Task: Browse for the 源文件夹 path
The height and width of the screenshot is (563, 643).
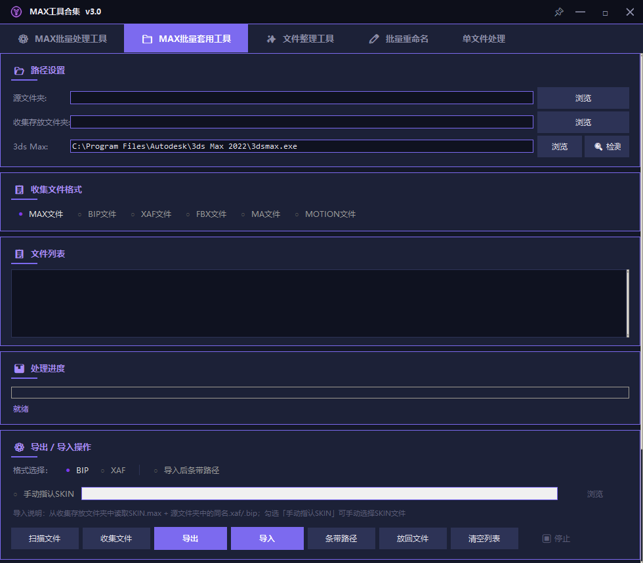Action: click(583, 98)
